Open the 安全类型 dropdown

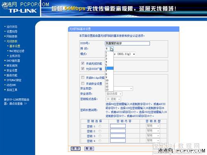pyautogui.click(x=123, y=88)
